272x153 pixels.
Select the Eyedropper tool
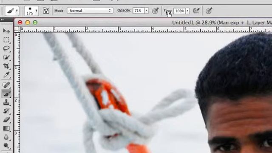(x=6, y=75)
